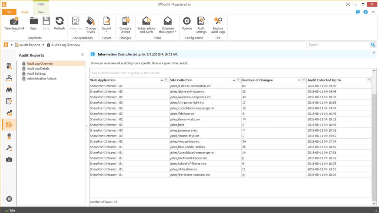Open the user hierarchy sidebar section
This screenshot has height=213, width=379.
click(9, 78)
